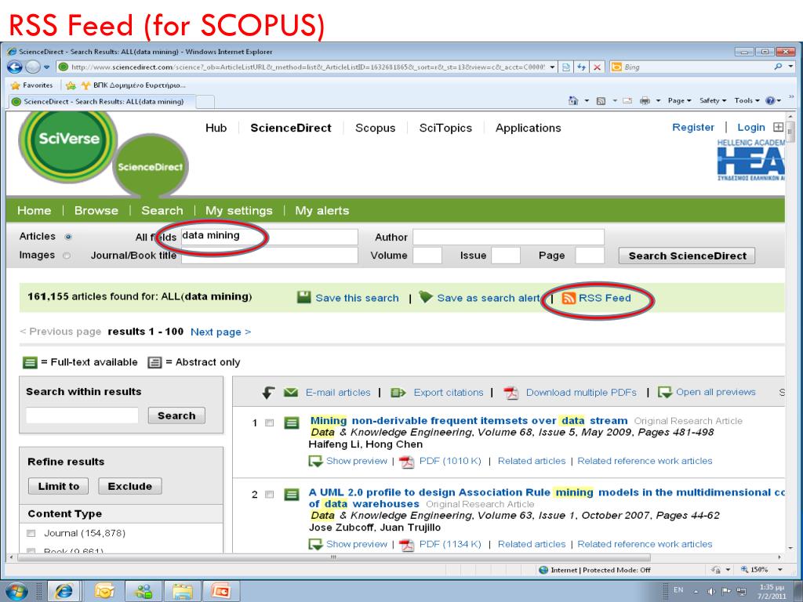Tick the checkbox for article 1
Viewport: 803px width, 602px height.
point(270,422)
